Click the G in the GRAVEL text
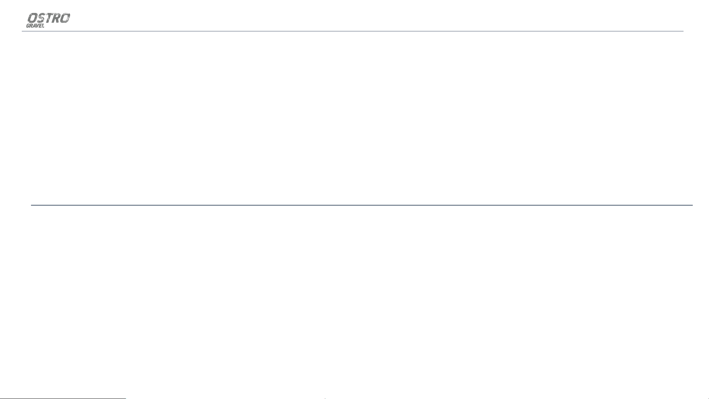The height and width of the screenshot is (399, 709). click(28, 26)
